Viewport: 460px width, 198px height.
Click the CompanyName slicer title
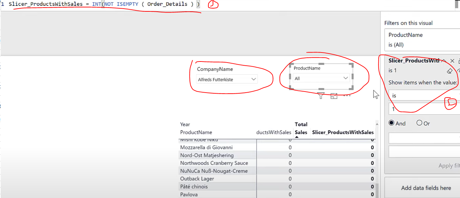215,69
